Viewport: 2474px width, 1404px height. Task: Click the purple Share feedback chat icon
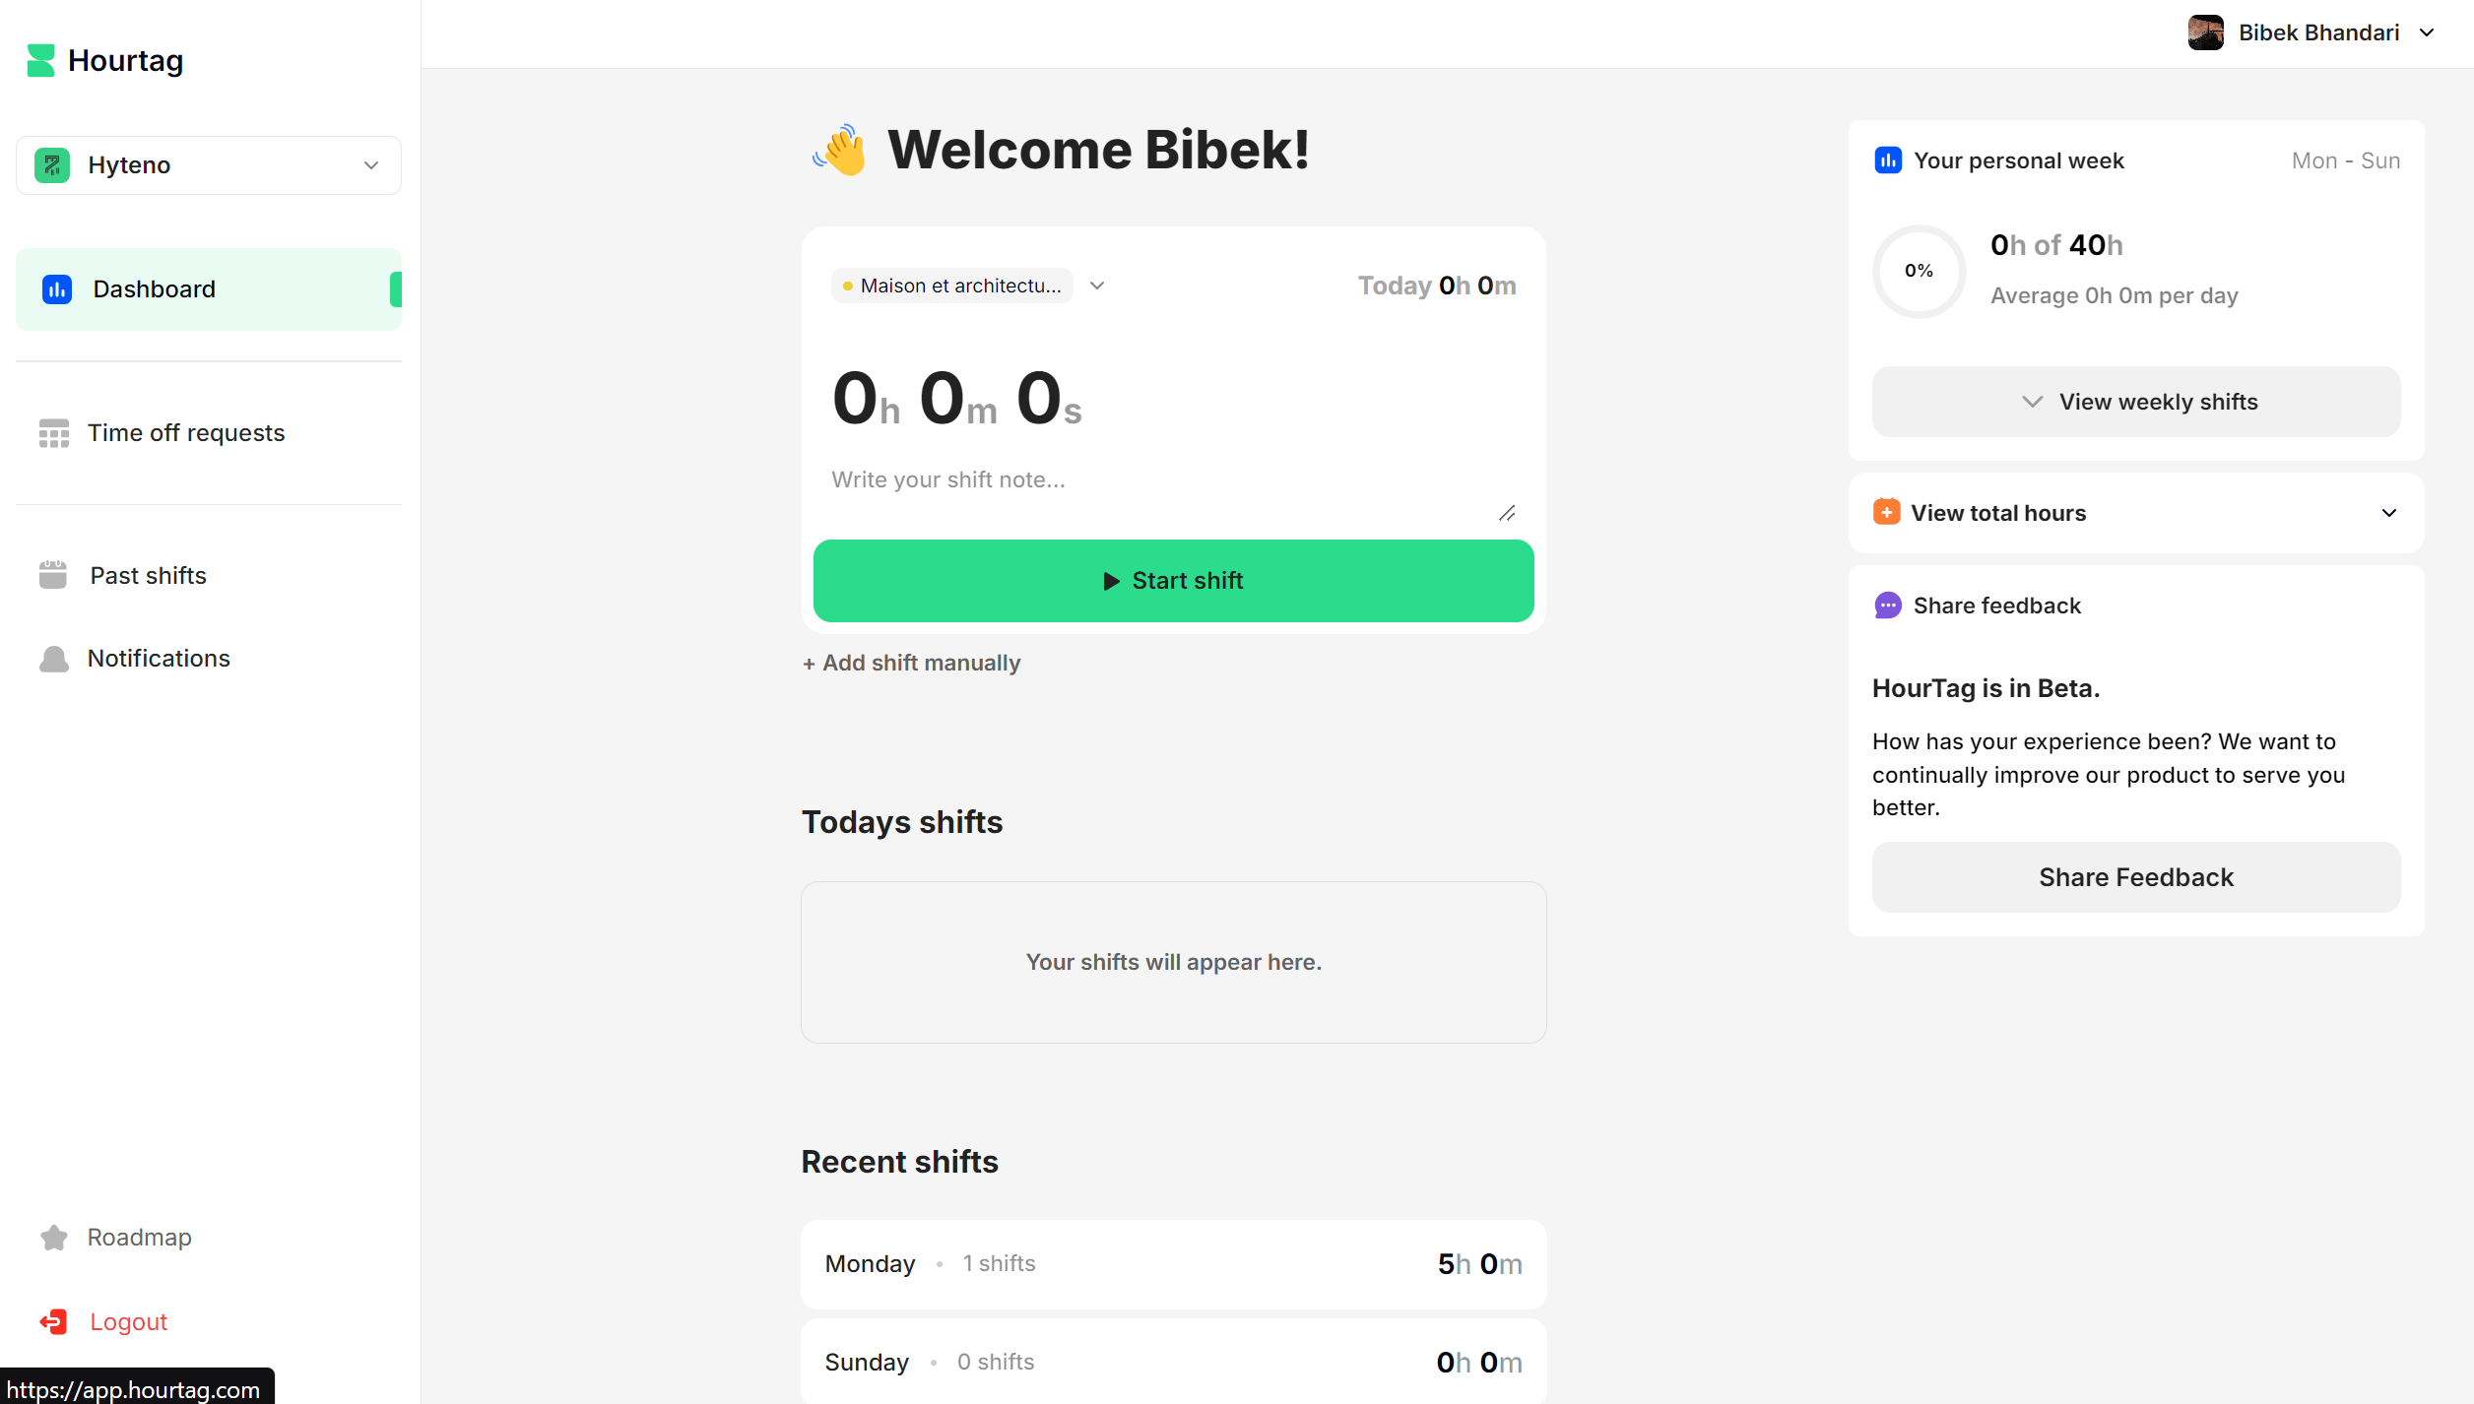pyautogui.click(x=1887, y=606)
